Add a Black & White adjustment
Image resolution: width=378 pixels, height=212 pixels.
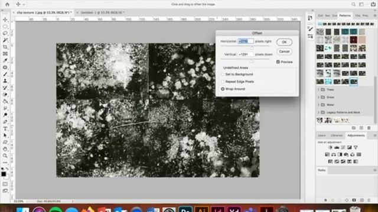340,154
